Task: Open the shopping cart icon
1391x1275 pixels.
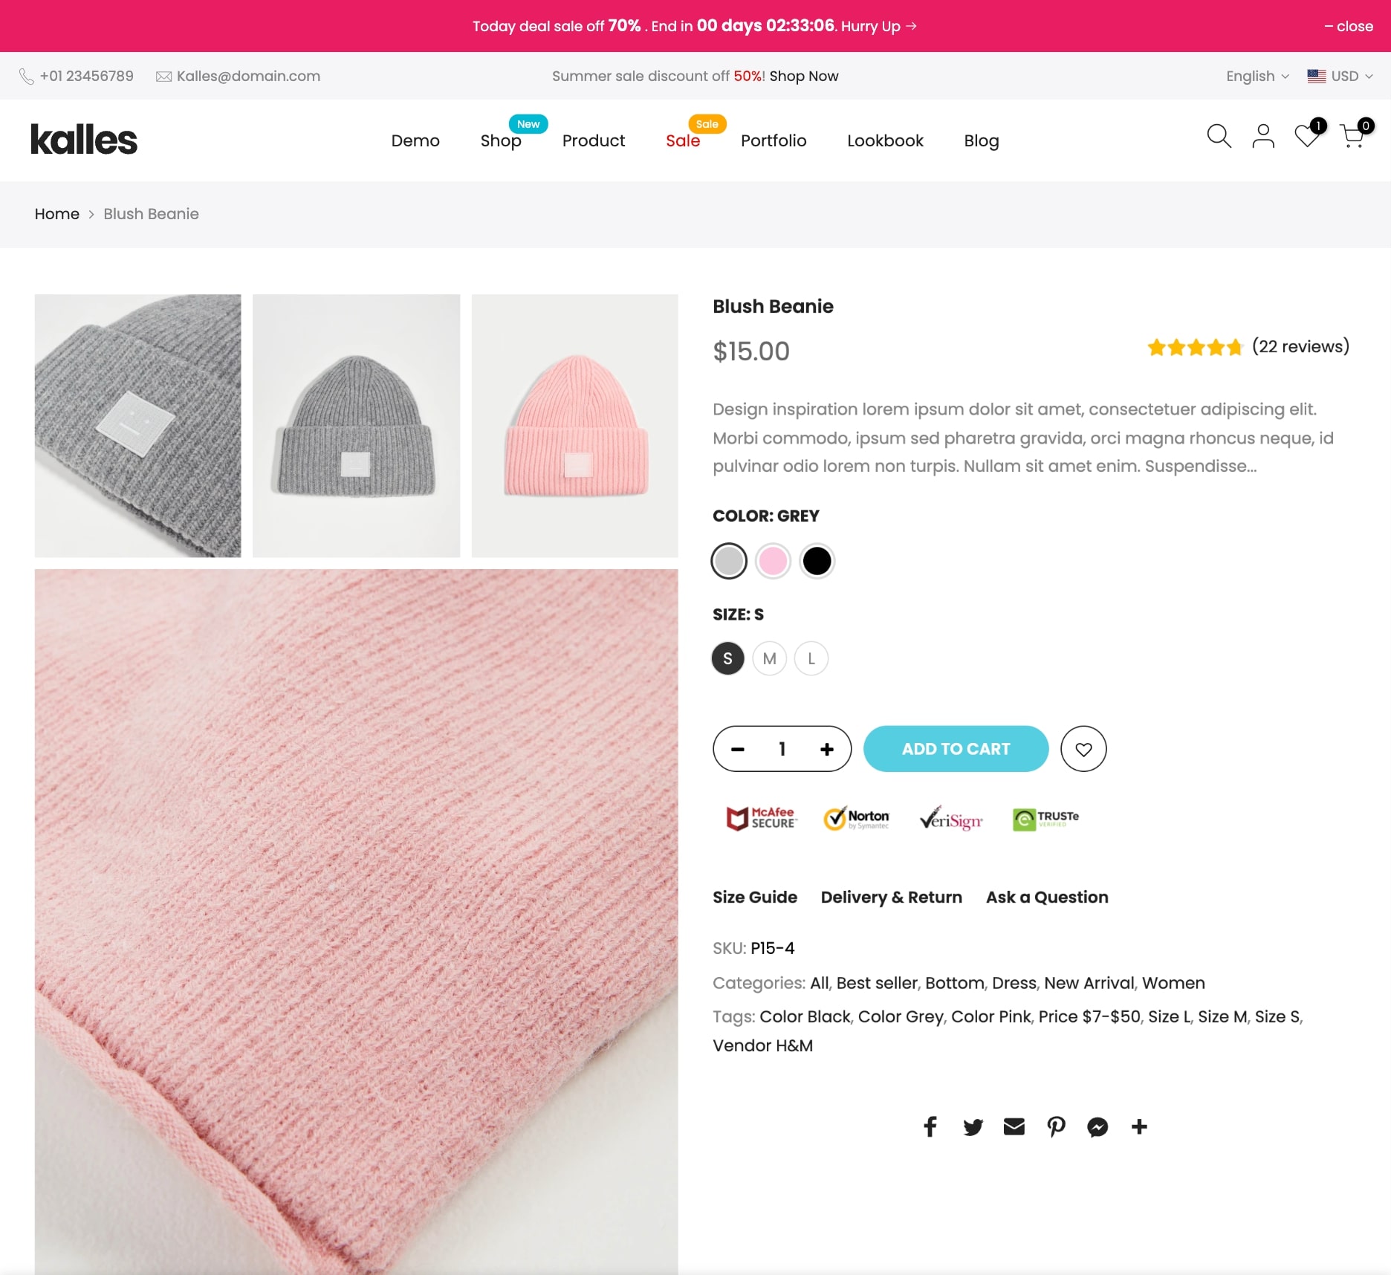Action: point(1352,136)
